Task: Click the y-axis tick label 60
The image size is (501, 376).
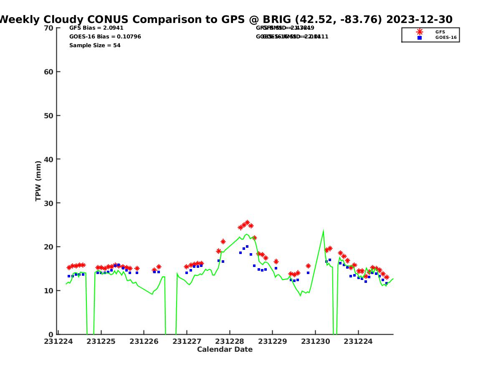Action: (x=49, y=72)
